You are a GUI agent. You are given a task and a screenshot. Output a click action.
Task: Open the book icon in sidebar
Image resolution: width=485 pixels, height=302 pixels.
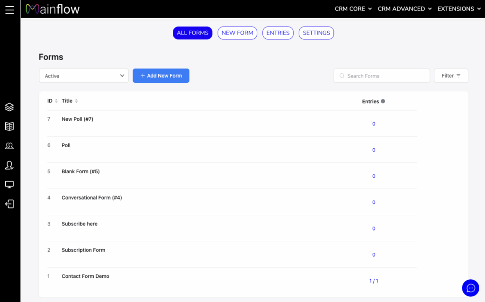pyautogui.click(x=9, y=126)
